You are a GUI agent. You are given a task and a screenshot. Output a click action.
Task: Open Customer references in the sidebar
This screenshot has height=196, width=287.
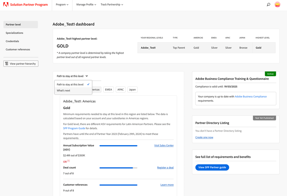(18, 49)
